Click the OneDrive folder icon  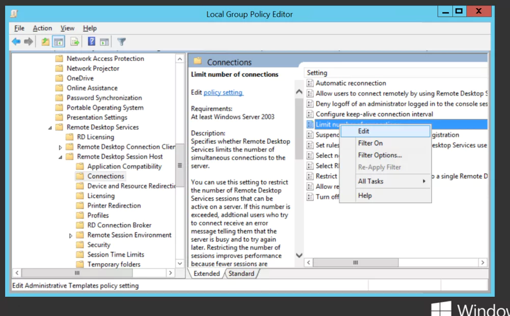[59, 78]
